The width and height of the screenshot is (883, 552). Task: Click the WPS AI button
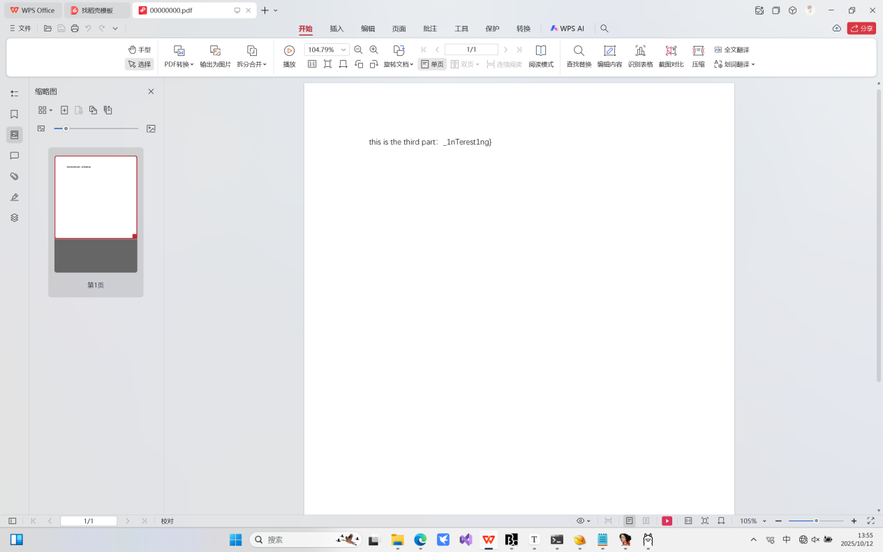(567, 29)
